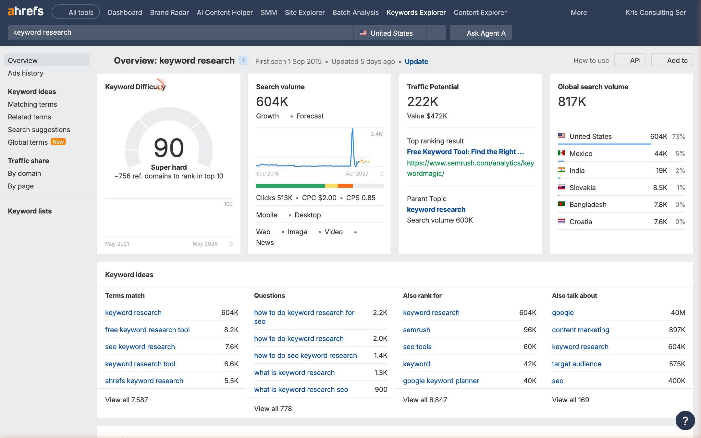The height and width of the screenshot is (438, 701).
Task: Open the How to use menu
Action: tap(591, 60)
